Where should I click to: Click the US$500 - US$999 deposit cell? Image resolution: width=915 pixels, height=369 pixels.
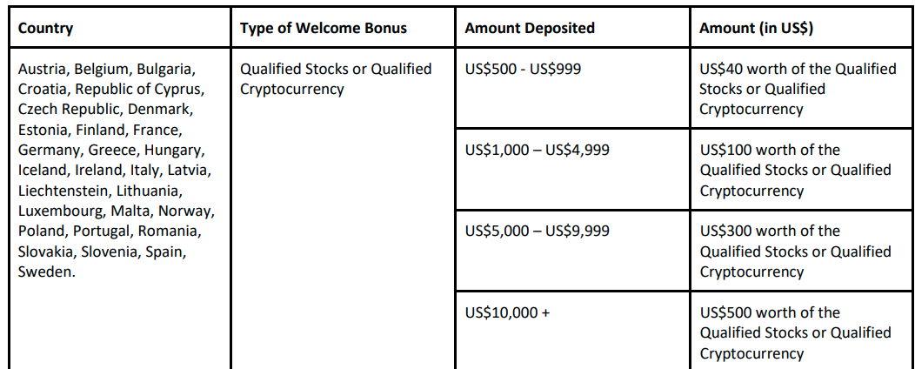pos(523,69)
